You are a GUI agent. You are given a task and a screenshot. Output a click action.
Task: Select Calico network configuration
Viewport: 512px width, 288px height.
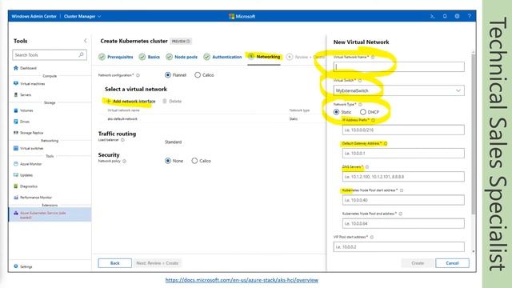click(x=198, y=74)
